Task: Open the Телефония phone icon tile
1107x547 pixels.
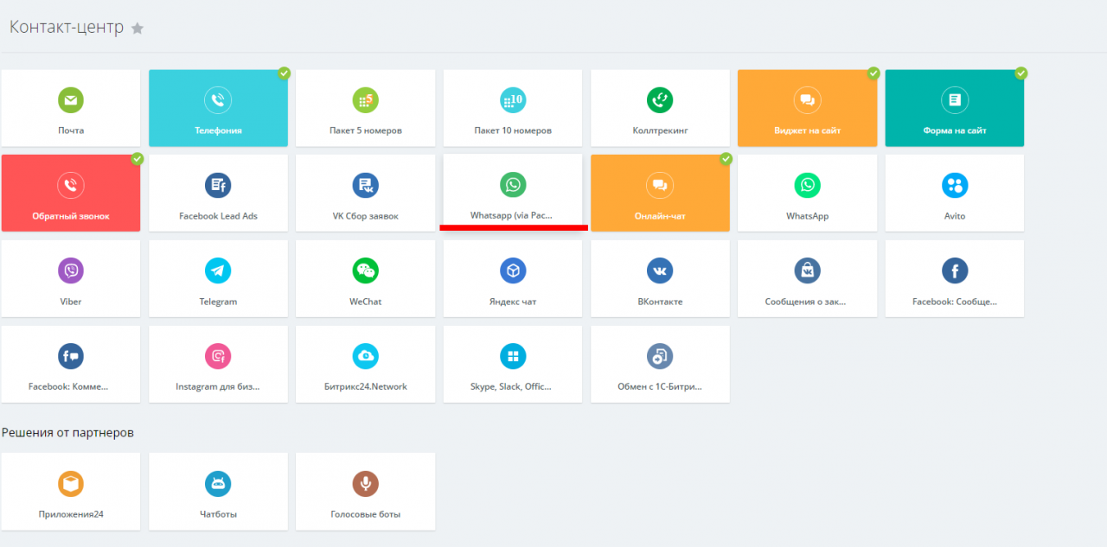Action: [x=218, y=100]
